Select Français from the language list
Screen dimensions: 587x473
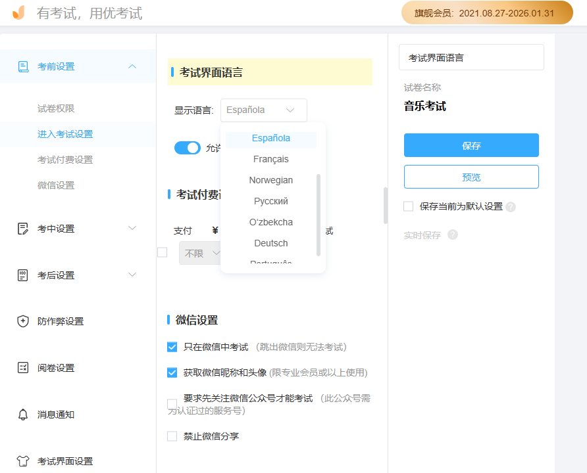[270, 158]
